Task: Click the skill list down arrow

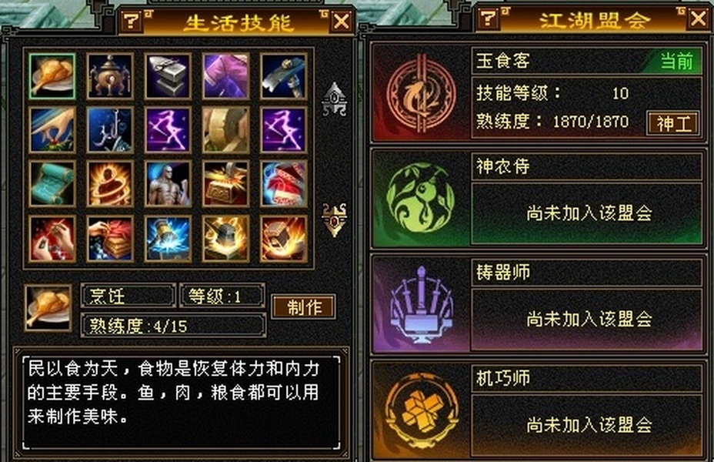Action: pos(335,219)
